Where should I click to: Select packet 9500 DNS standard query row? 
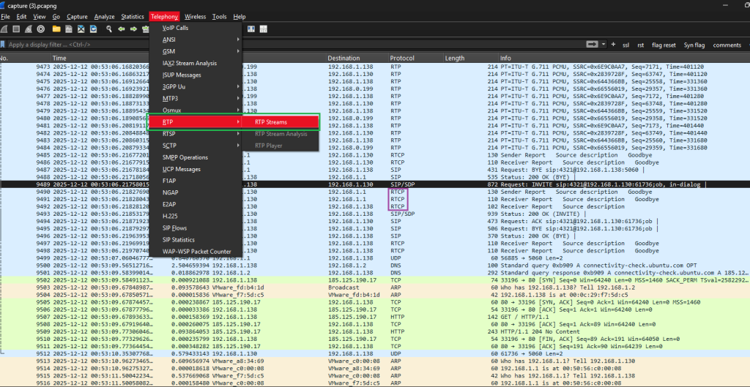click(x=375, y=265)
